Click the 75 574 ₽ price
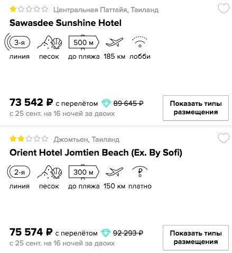The height and width of the screenshot is (253, 232). tap(31, 232)
